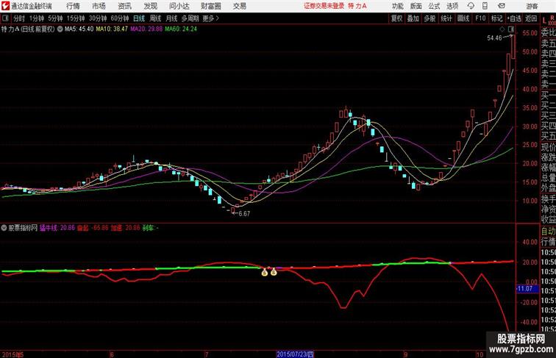Switch to the 60分钟 period tab
The height and width of the screenshot is (358, 556).
(x=120, y=18)
